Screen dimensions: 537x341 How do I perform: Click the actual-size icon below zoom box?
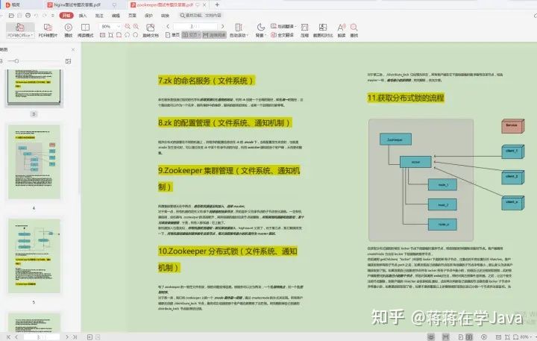pos(102,35)
